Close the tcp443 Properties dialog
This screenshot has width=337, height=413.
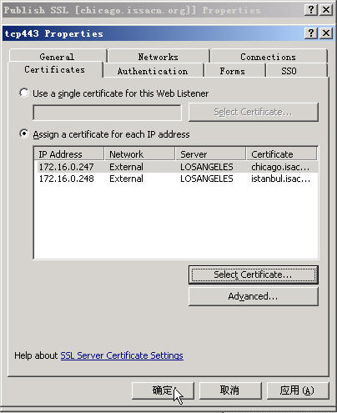[326, 33]
